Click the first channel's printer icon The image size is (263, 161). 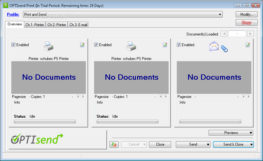(48, 46)
